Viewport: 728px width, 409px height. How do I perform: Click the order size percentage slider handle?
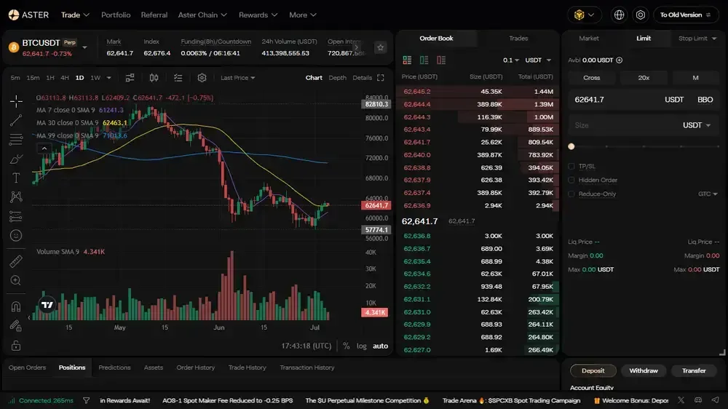(571, 146)
